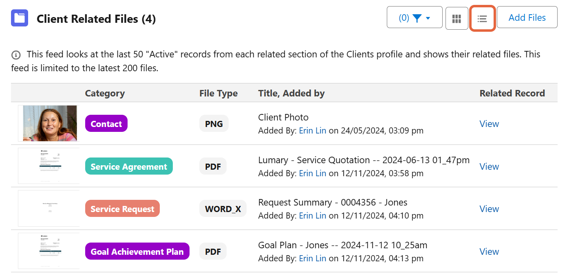Open Erin Lin link on Client Photo row
The width and height of the screenshot is (569, 280).
[x=312, y=131]
